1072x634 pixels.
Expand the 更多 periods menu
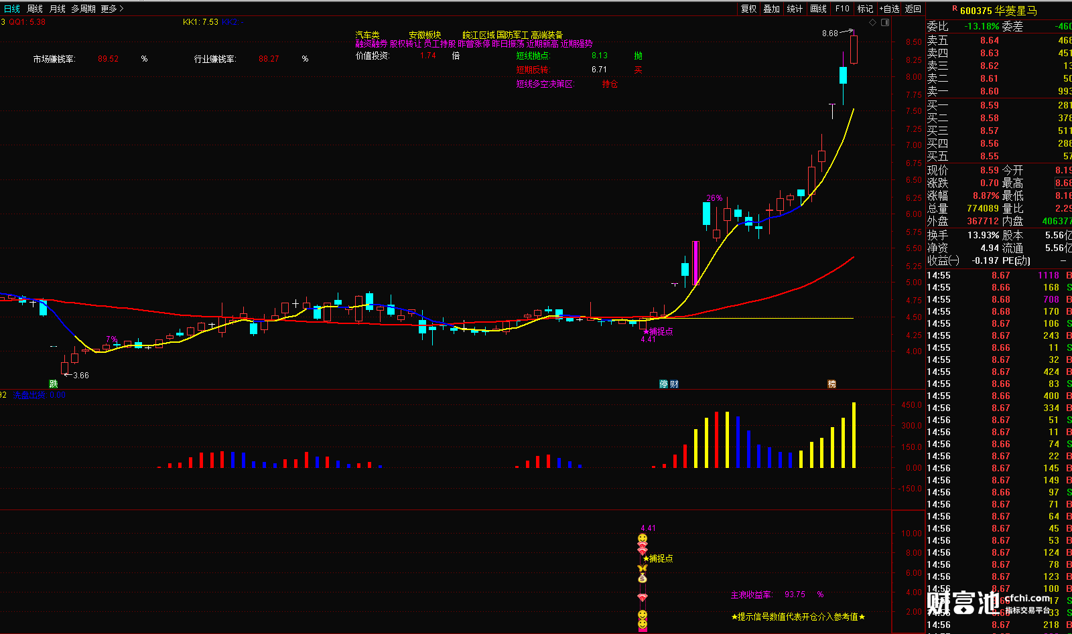point(112,9)
